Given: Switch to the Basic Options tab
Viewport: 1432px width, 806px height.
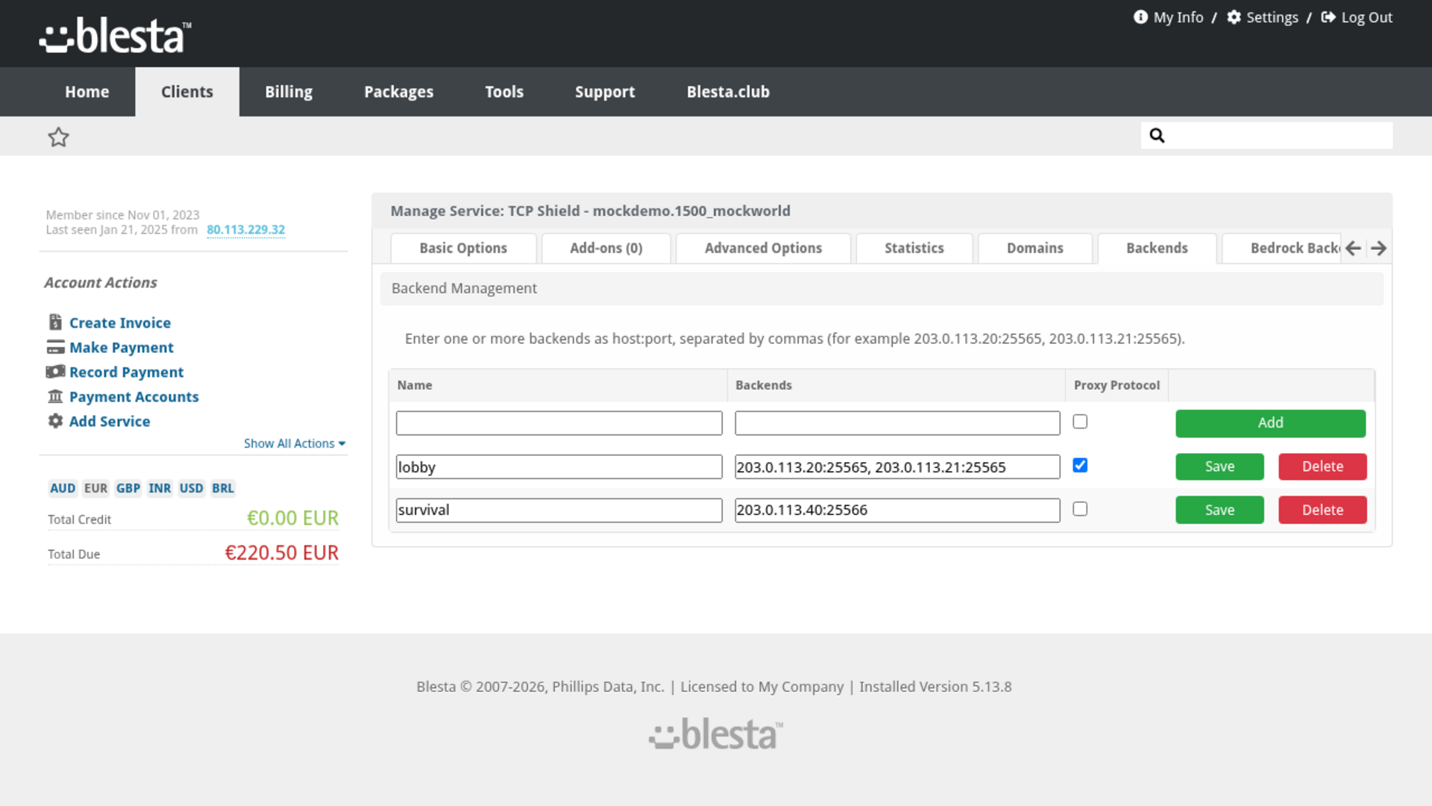Looking at the screenshot, I should point(463,248).
